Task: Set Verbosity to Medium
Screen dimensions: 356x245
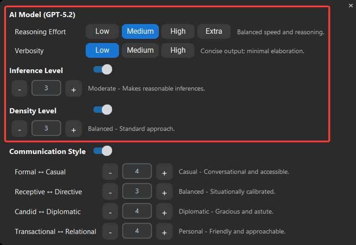Action: [140, 50]
